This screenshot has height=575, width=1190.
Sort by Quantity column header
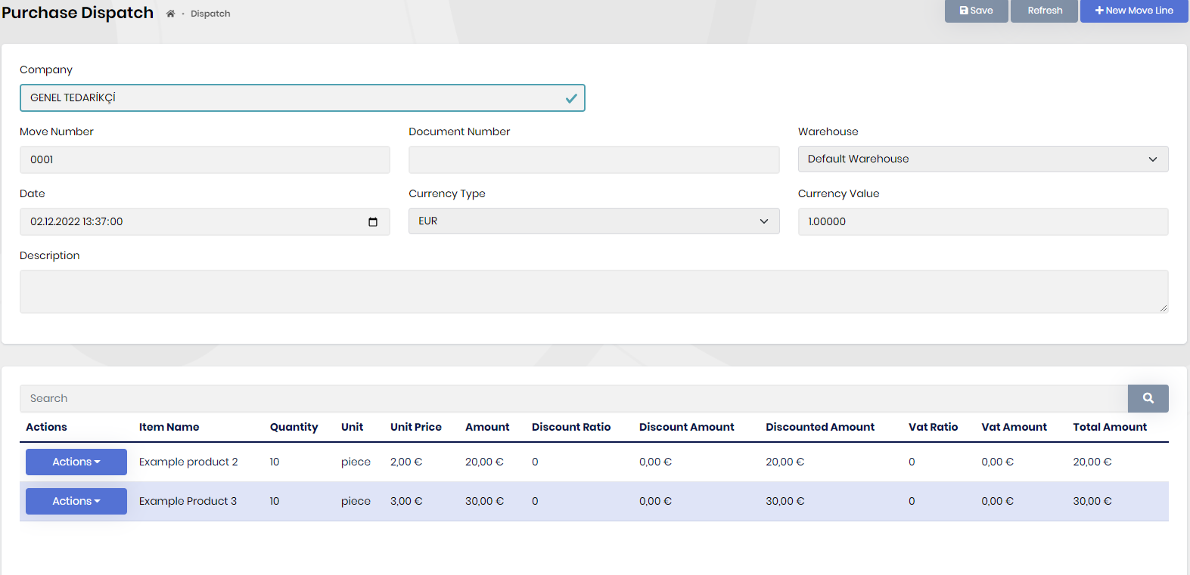(x=294, y=427)
